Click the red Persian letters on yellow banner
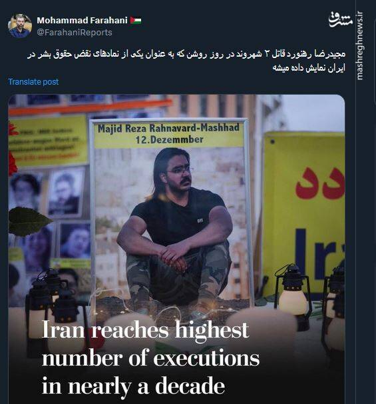The width and height of the screenshot is (376, 404). (x=320, y=184)
